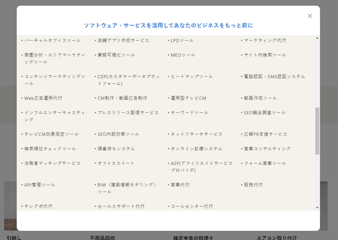Open the サイト内検索ツール link
Image resolution: width=338 pixels, height=240 pixels.
(x=265, y=55)
